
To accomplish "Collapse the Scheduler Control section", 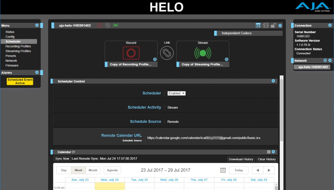I will pyautogui.click(x=273, y=81).
